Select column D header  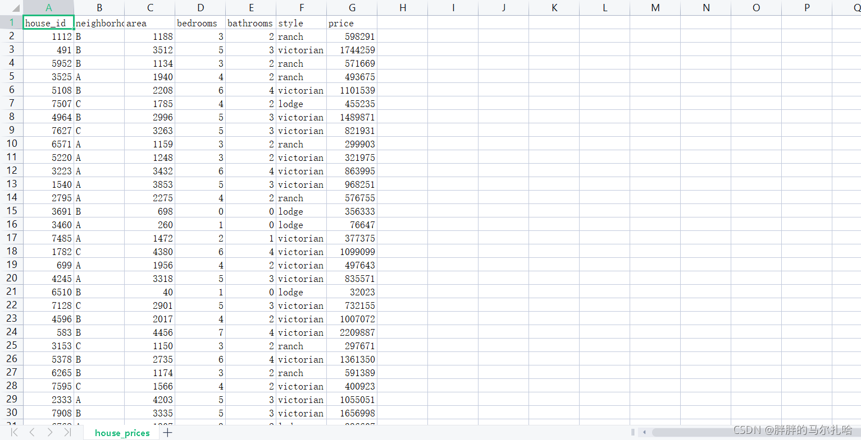tap(201, 8)
